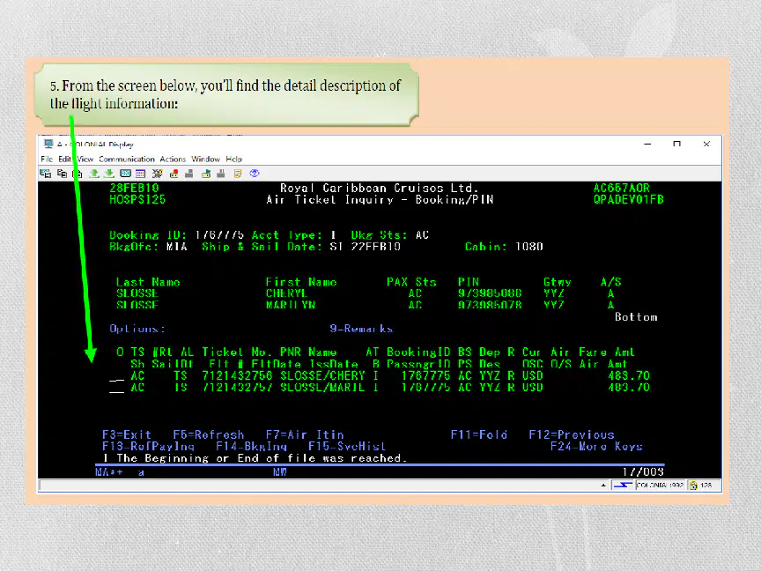Screen dimensions: 761x571
Task: Click the Color Mapping grid icon
Action: 141,174
